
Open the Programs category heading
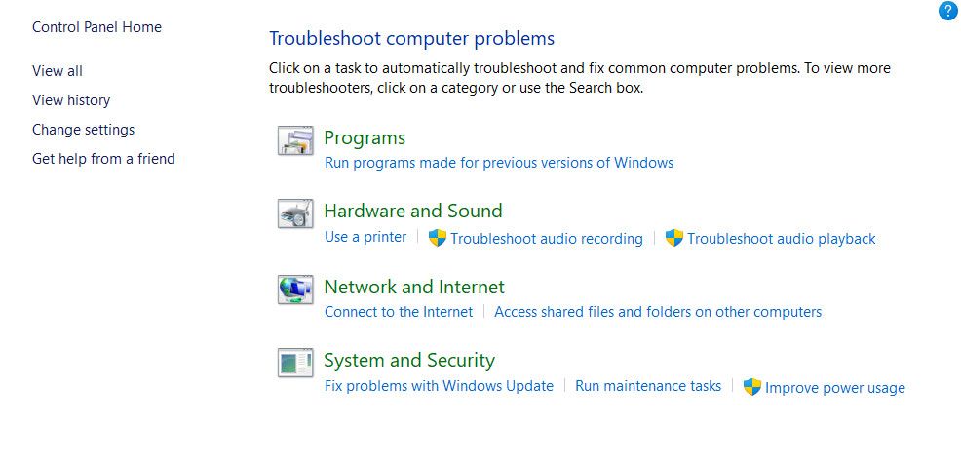click(365, 138)
